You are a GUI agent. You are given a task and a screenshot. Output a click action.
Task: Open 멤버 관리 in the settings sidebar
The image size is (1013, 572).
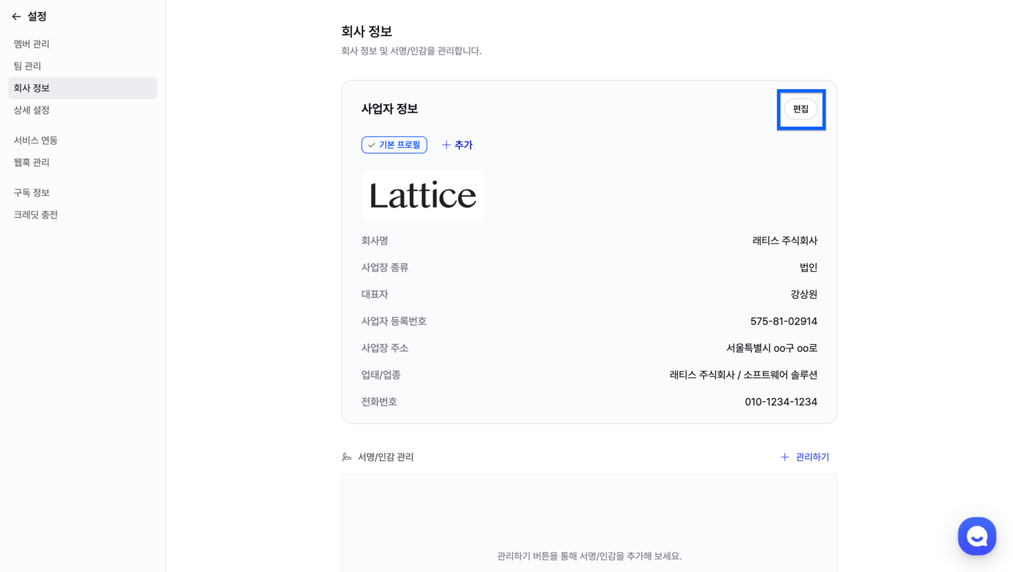pyautogui.click(x=83, y=44)
